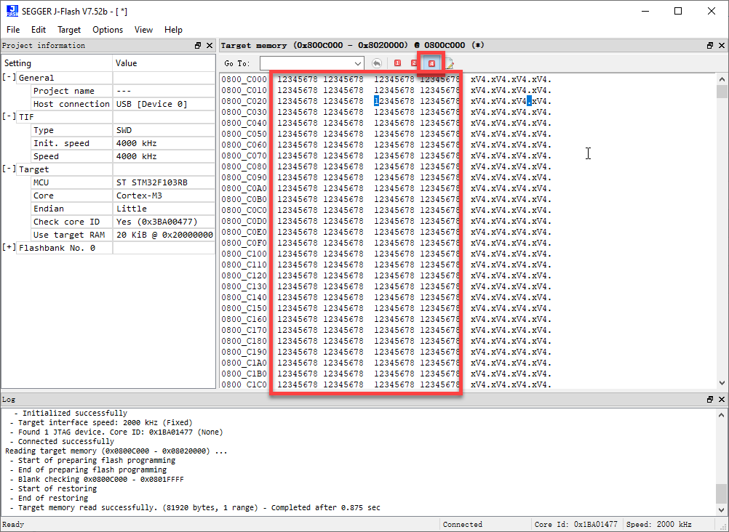Click the 'Target memory read successfully' log line
Viewport: 729px width, 532px height.
199,507
